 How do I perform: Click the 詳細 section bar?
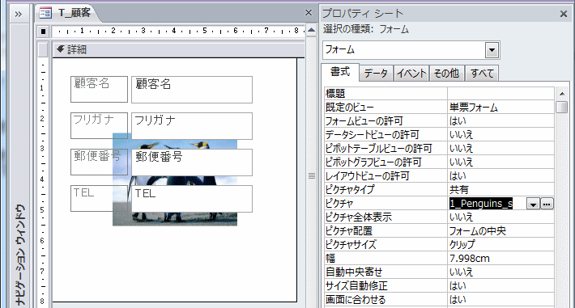tap(179, 50)
